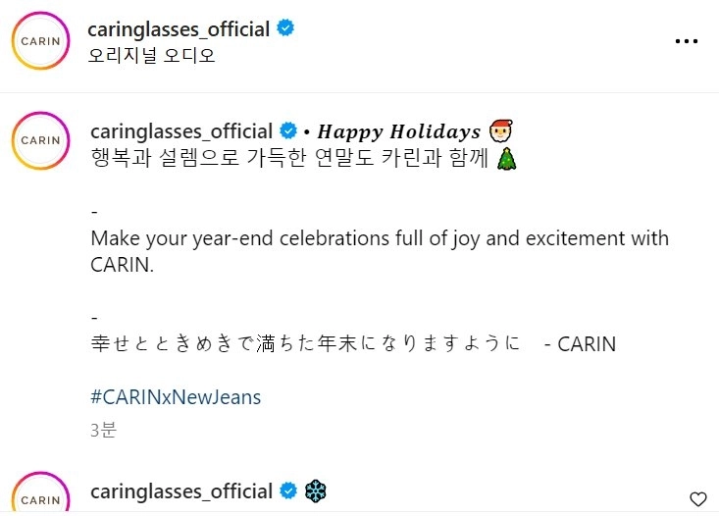Open the #CARINxNewJeans hashtag
Screen dimensions: 719x516
[176, 397]
